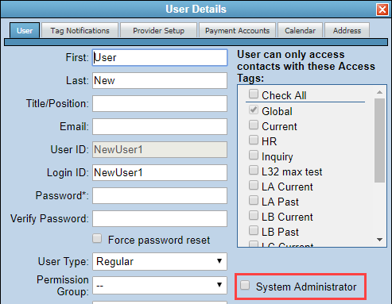The width and height of the screenshot is (392, 304).
Task: Click the Verify Password field
Action: (x=160, y=218)
